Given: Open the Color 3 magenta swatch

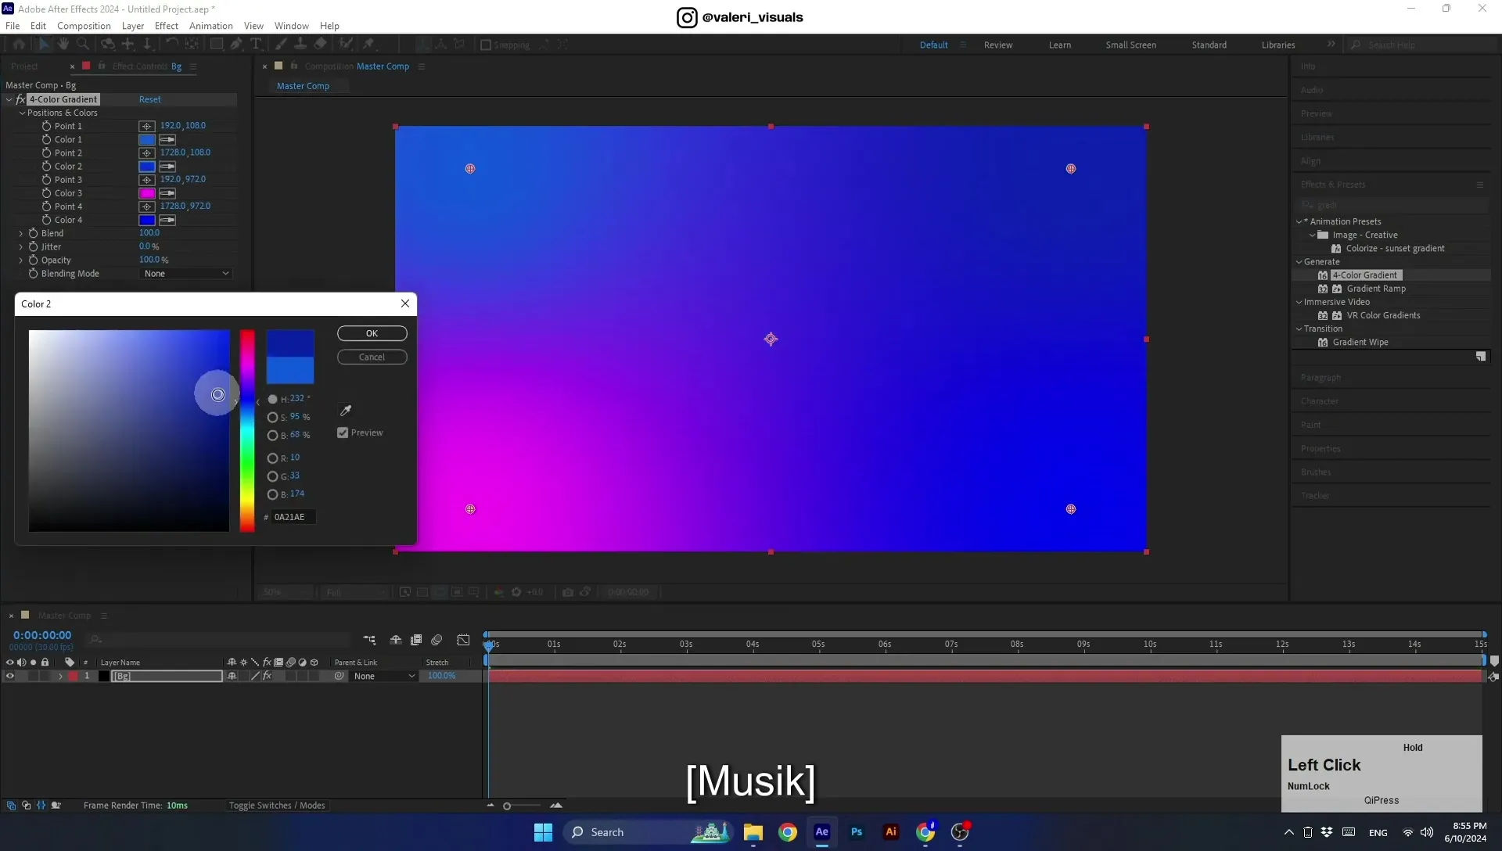Looking at the screenshot, I should click(147, 193).
